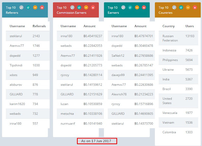Refresh the Top 10 Referers panel
This screenshot has width=202, height=146.
[28, 8]
